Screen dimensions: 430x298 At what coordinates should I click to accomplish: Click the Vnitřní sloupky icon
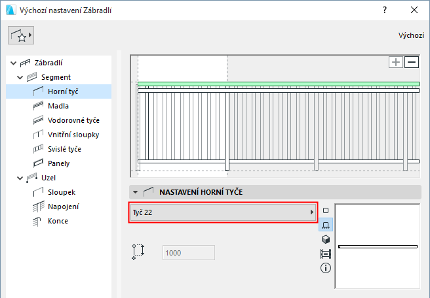point(38,135)
